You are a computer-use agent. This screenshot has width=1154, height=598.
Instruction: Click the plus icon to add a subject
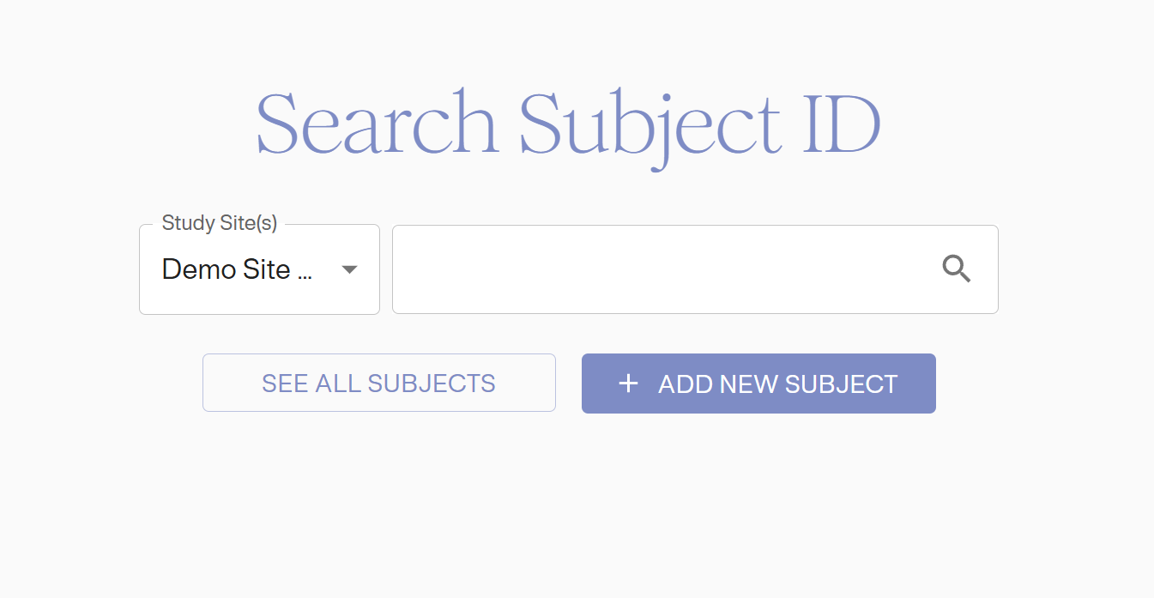tap(628, 384)
